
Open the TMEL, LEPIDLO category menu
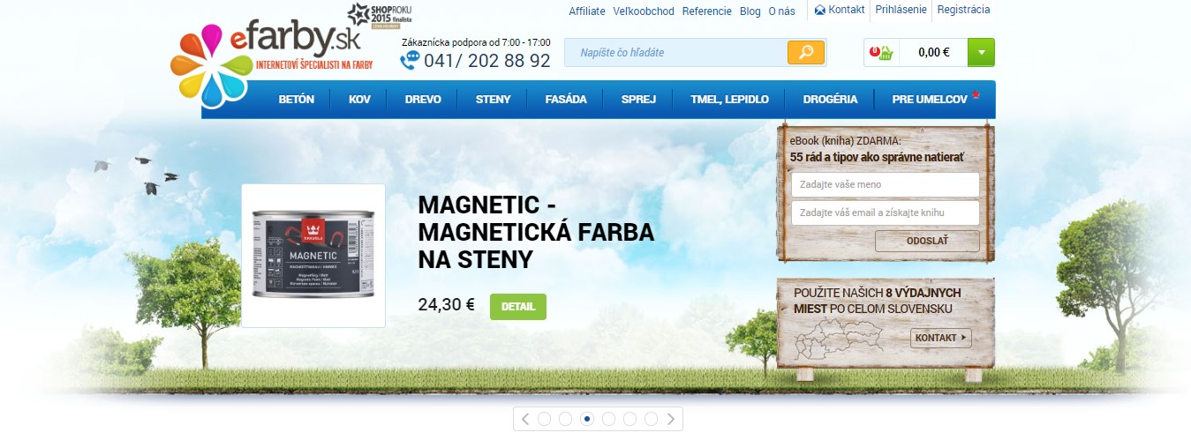[x=729, y=100]
